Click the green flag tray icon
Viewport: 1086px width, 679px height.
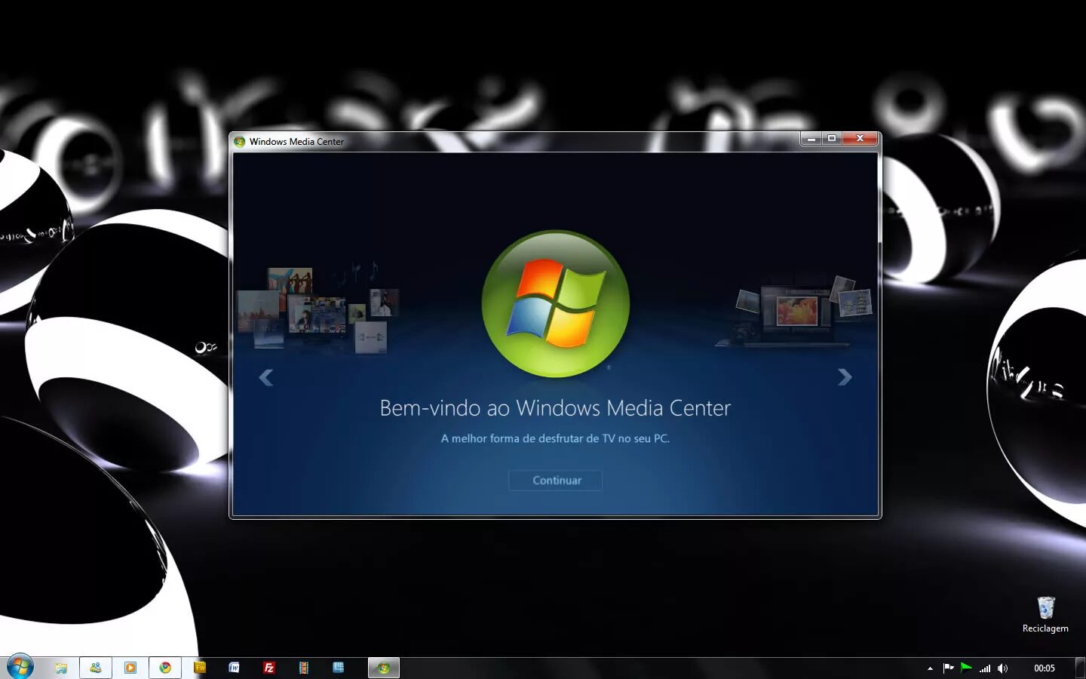[966, 668]
